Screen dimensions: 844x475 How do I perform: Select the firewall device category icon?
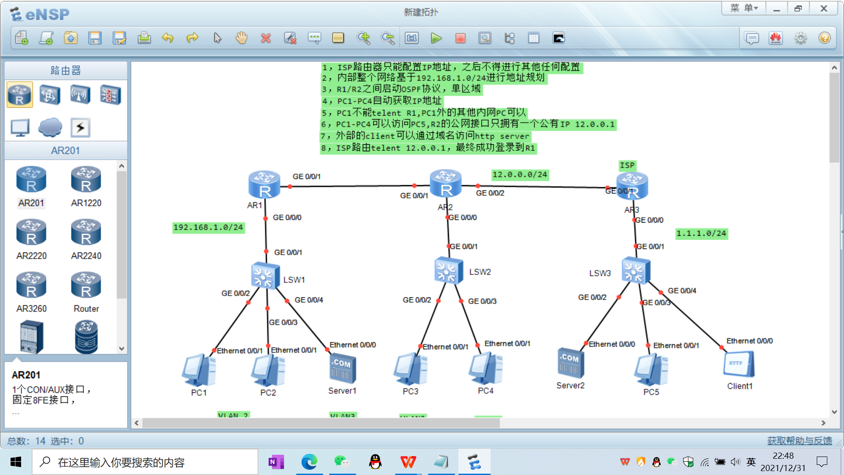coord(110,95)
